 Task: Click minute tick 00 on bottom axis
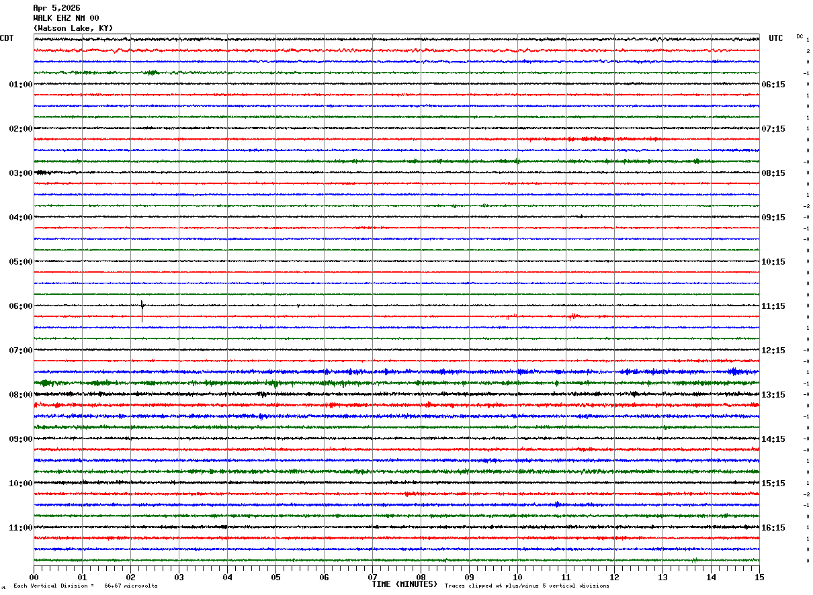pyautogui.click(x=34, y=577)
